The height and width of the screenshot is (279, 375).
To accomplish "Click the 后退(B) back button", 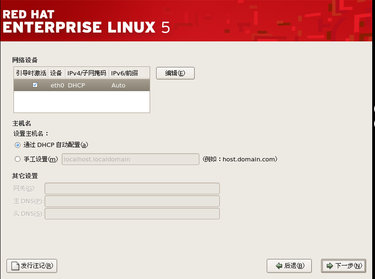I will pyautogui.click(x=289, y=266).
